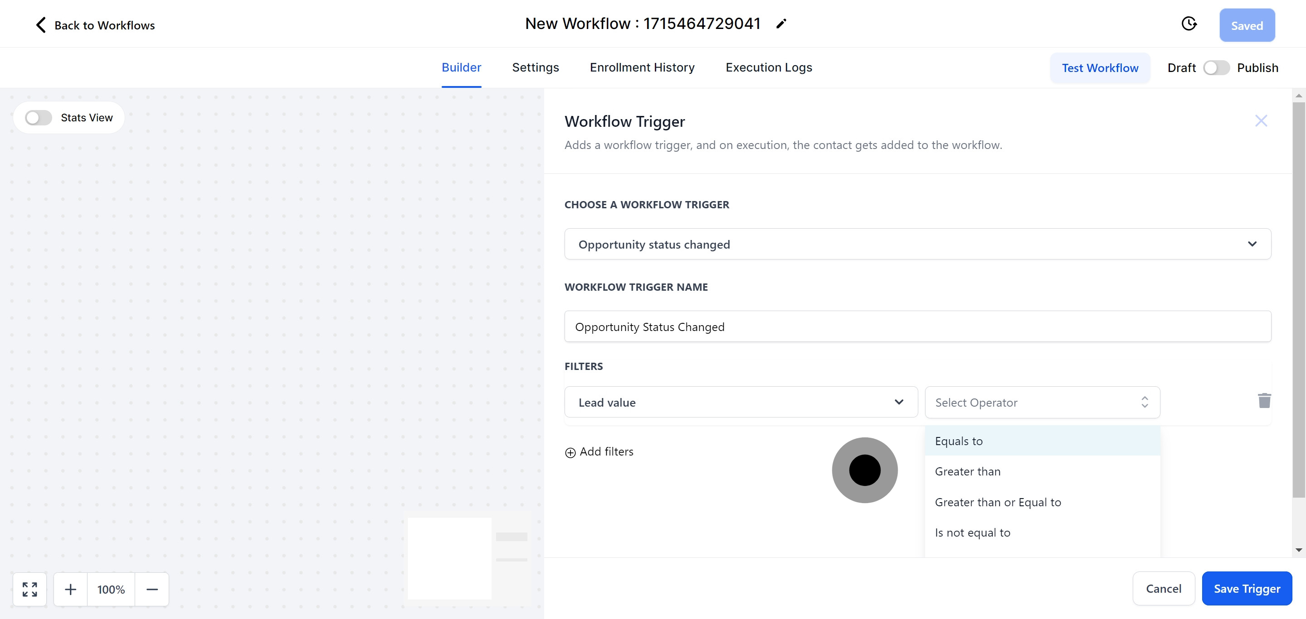
Task: Toggle the Draft/Publish switch
Action: click(x=1216, y=68)
